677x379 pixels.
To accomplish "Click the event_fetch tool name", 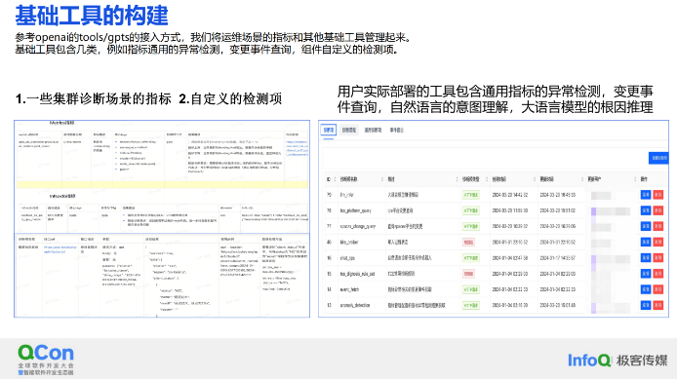I will (x=349, y=289).
